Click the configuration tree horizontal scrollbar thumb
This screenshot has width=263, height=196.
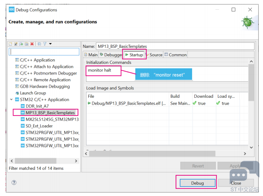click(x=36, y=161)
